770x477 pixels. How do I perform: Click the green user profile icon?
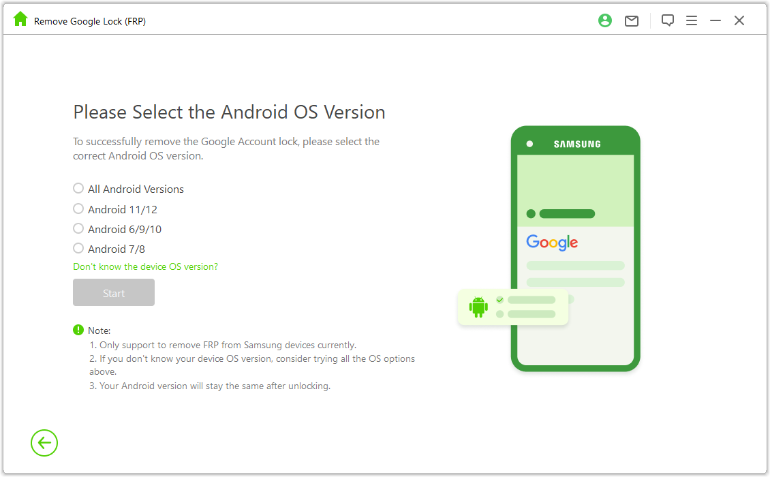(x=605, y=20)
